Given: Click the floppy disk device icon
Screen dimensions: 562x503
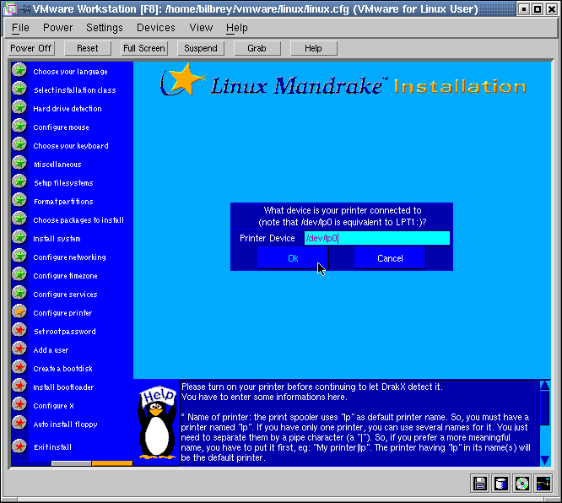Looking at the screenshot, I should pyautogui.click(x=480, y=483).
